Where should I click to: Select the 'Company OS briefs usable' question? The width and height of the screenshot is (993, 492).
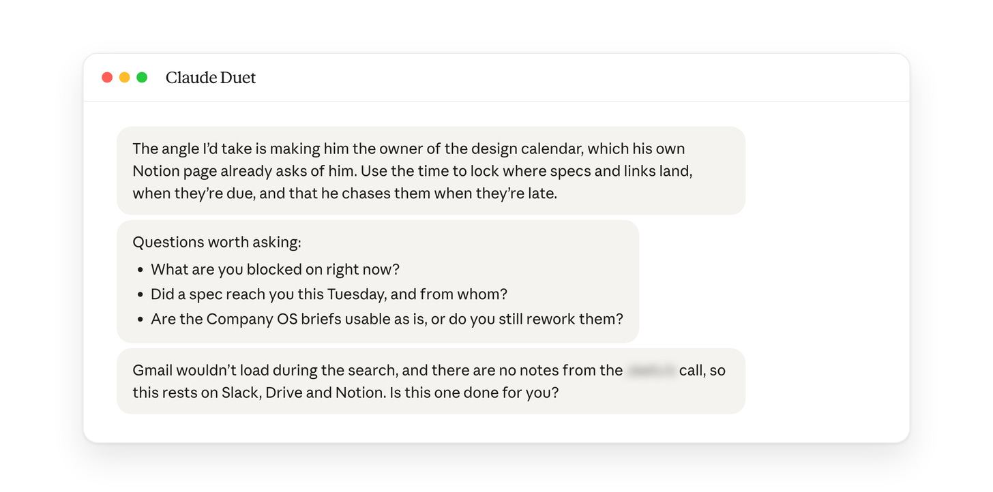pyautogui.click(x=387, y=319)
